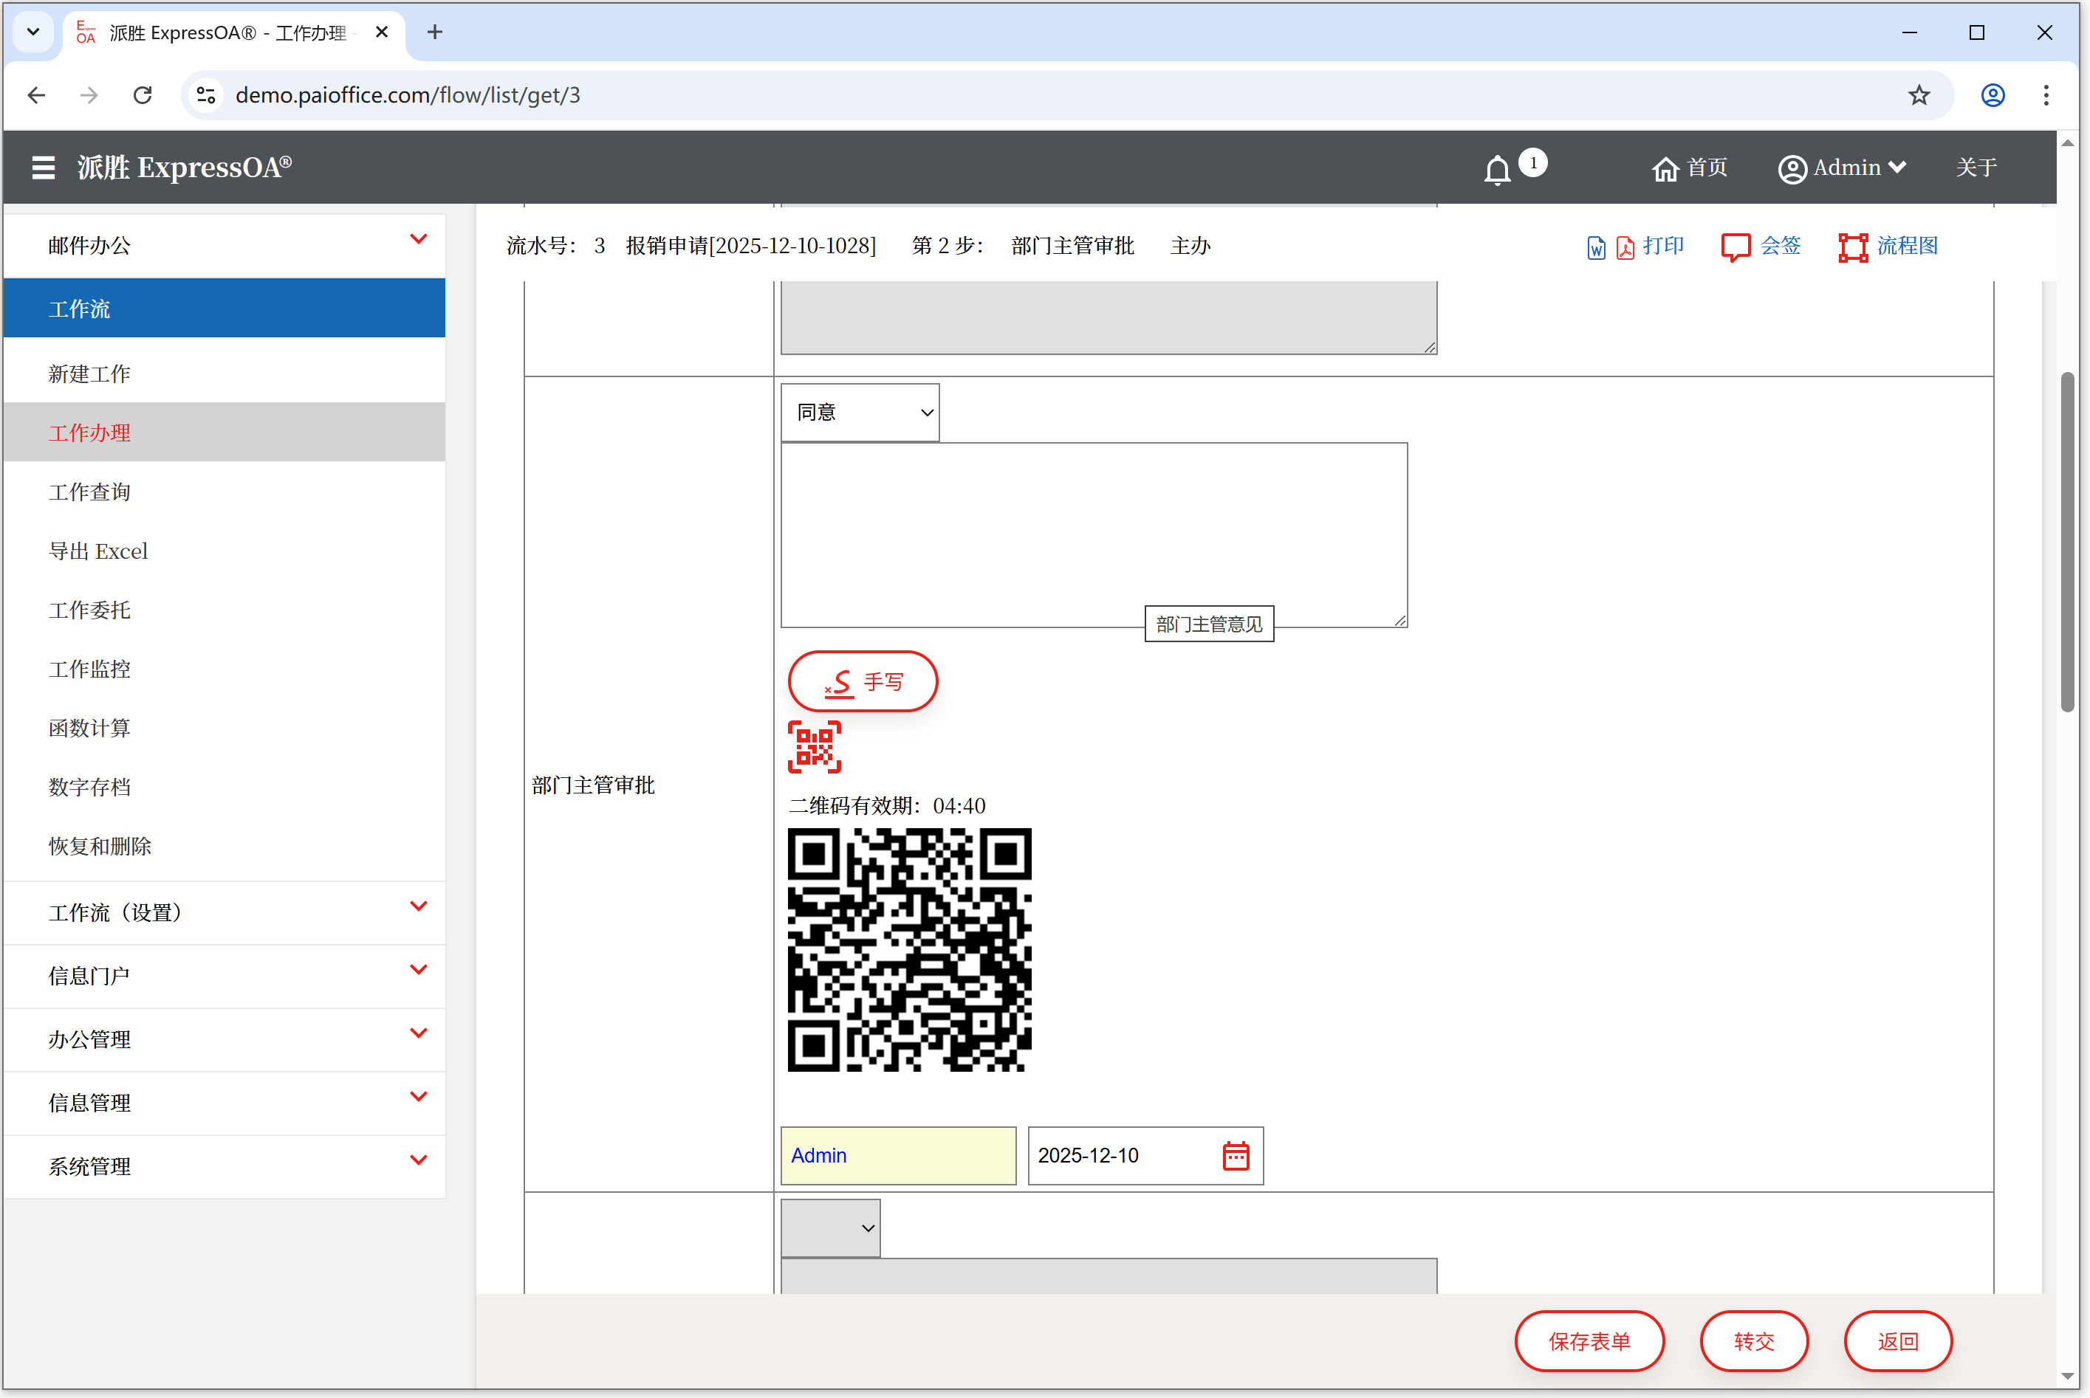The width and height of the screenshot is (2090, 1398).
Task: Select 工作查询 in the sidebar
Action: [x=89, y=492]
